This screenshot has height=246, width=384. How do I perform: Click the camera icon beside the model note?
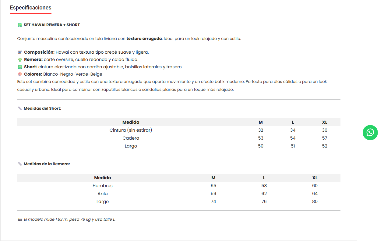[x=20, y=219]
